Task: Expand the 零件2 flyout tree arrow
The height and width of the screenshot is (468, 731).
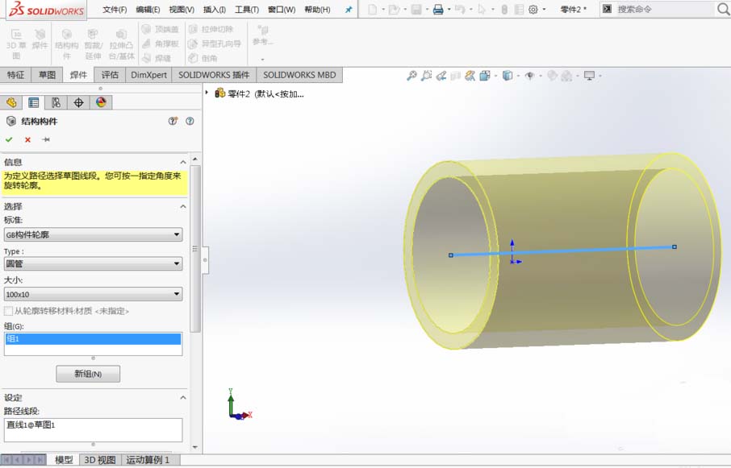Action: coord(207,93)
